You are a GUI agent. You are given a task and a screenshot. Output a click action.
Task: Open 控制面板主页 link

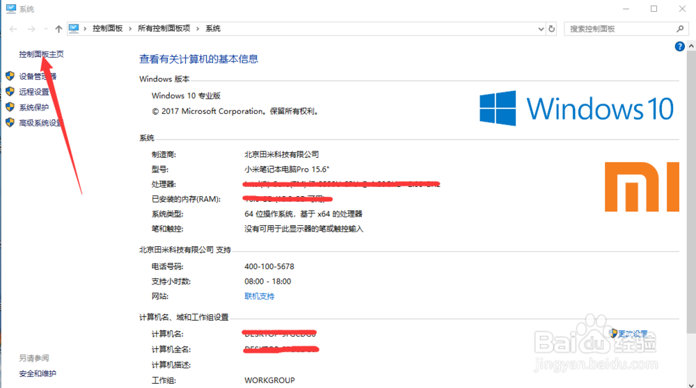click(x=41, y=54)
